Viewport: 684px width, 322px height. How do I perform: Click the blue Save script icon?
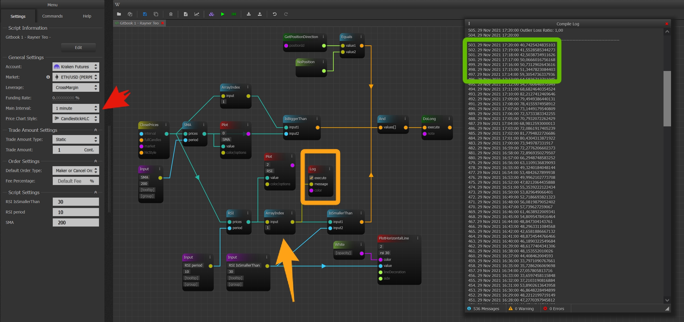click(145, 14)
